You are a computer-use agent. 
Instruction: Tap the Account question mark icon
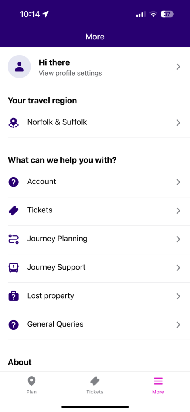13,182
